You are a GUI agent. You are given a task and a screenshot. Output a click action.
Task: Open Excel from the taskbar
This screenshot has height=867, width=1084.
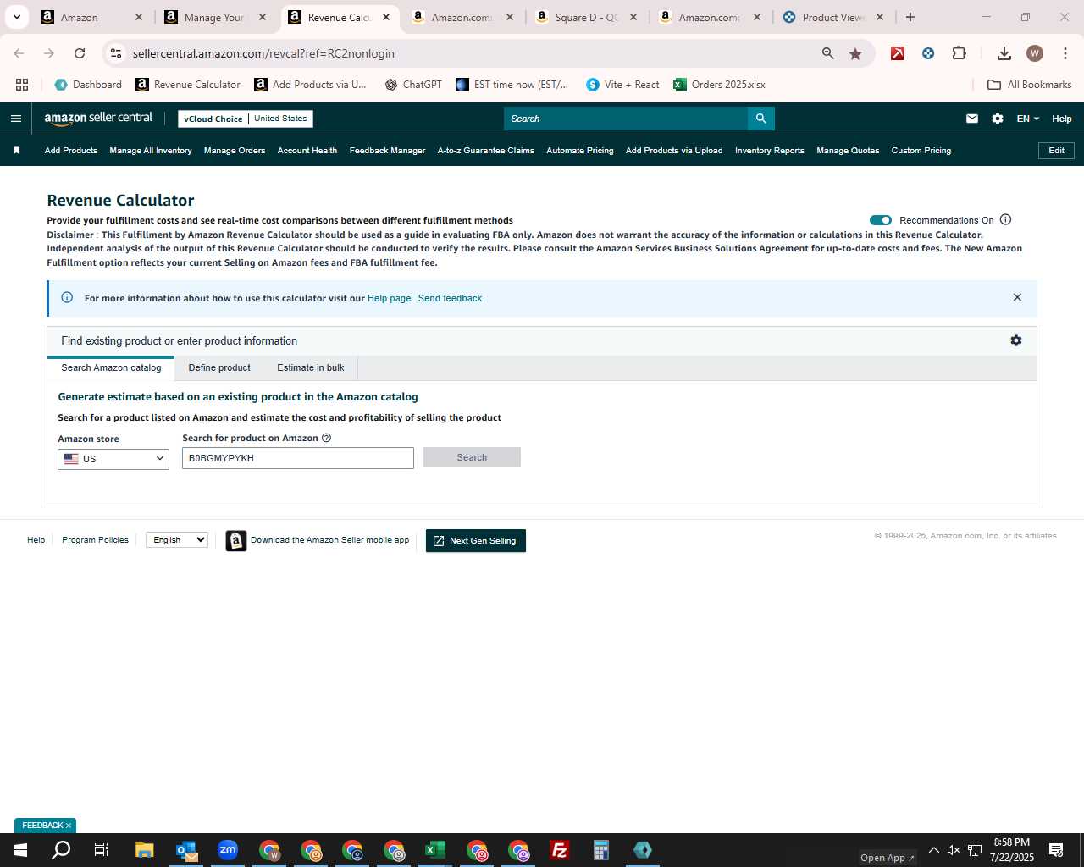pyautogui.click(x=435, y=850)
